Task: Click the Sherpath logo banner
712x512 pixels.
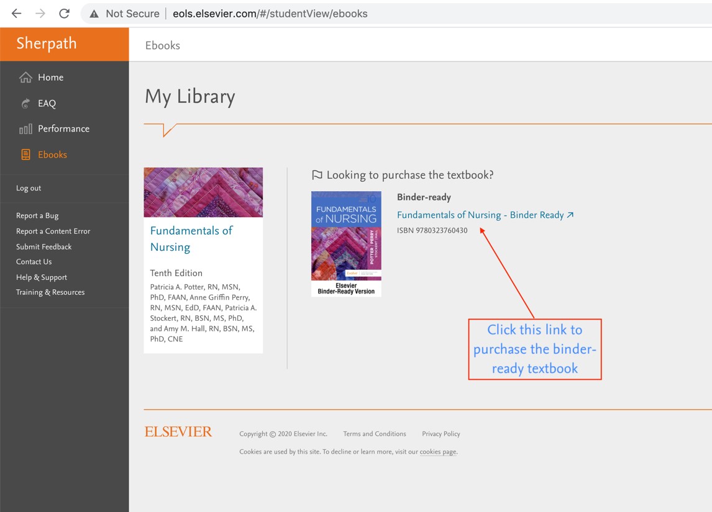Action: 46,43
